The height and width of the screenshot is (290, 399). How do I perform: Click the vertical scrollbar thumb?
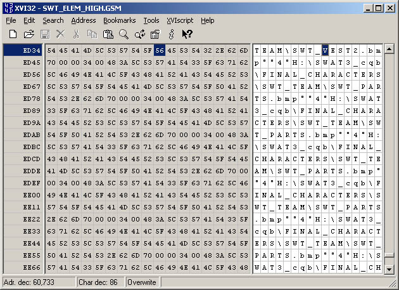389,255
